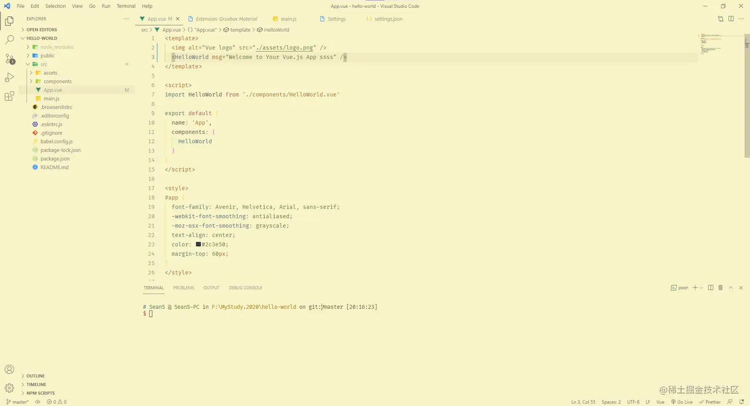Open the terminal launch profile dropdown arrow
Screen dimensions: 750x406
click(701, 288)
